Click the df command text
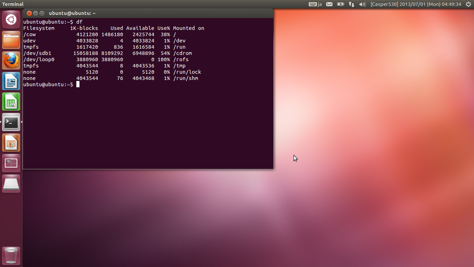Viewport: 474px width, 267px height. [x=79, y=22]
